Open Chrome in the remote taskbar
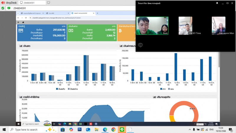The width and height of the screenshot is (236, 133). [75, 124]
